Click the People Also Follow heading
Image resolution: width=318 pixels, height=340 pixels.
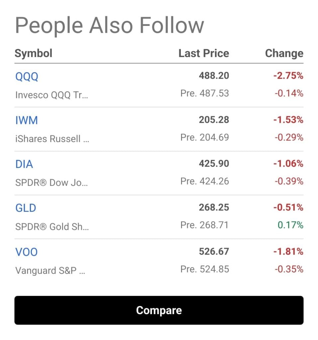click(109, 26)
